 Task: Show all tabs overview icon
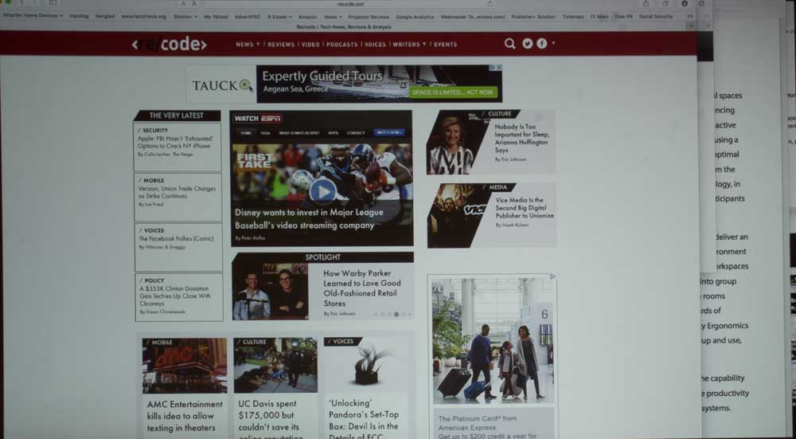click(665, 3)
